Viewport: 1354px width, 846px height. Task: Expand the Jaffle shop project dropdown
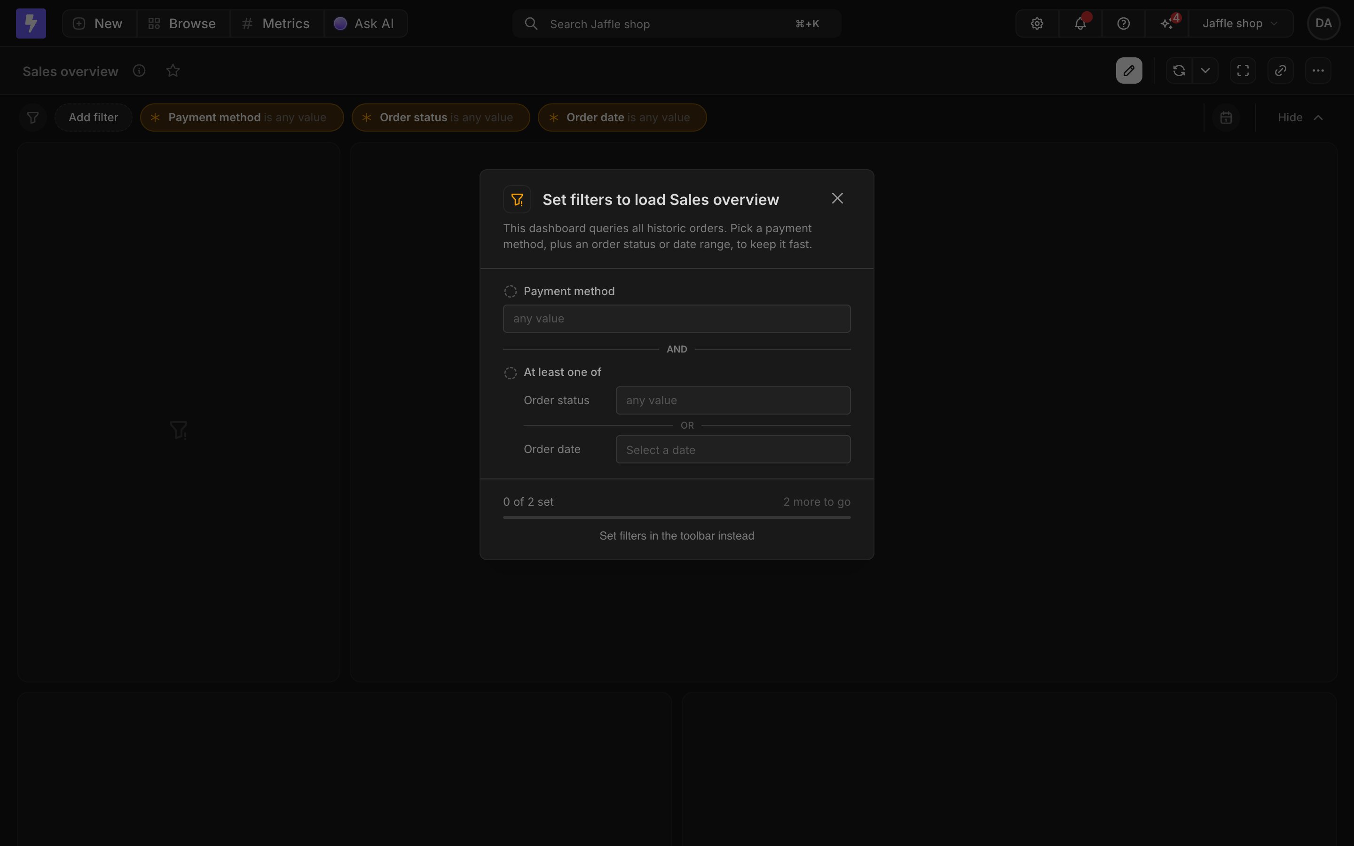pos(1240,23)
